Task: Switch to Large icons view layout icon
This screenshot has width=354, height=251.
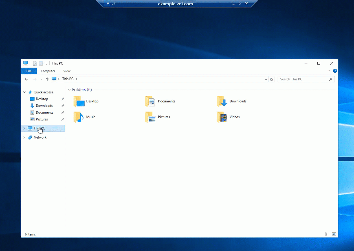Action: coord(334,234)
